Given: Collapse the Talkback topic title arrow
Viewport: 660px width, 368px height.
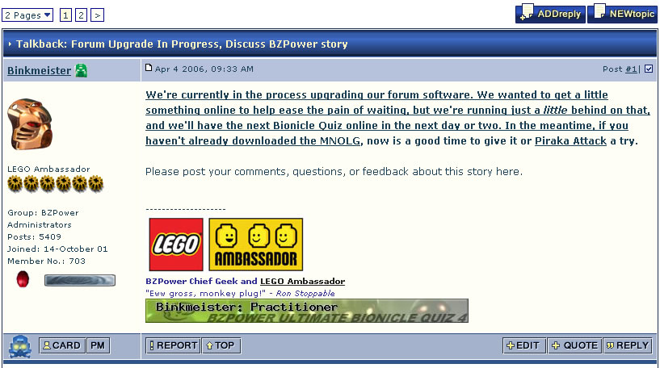Looking at the screenshot, I should 10,44.
